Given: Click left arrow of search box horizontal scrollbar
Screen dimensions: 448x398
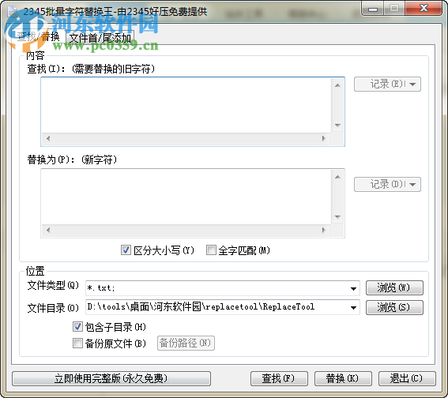Looking at the screenshot, I should pos(48,138).
